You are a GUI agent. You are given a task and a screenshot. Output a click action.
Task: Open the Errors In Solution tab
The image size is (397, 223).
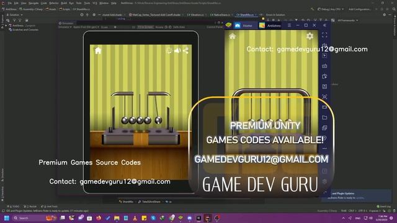(x=275, y=15)
